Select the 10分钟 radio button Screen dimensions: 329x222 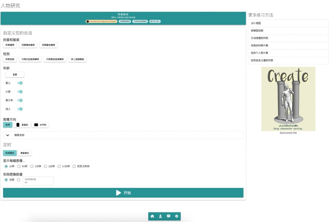point(59,166)
